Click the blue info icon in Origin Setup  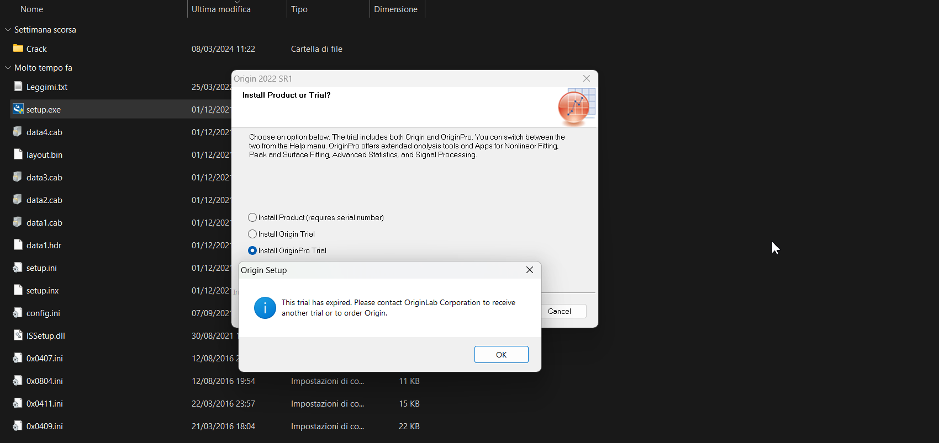tap(265, 308)
